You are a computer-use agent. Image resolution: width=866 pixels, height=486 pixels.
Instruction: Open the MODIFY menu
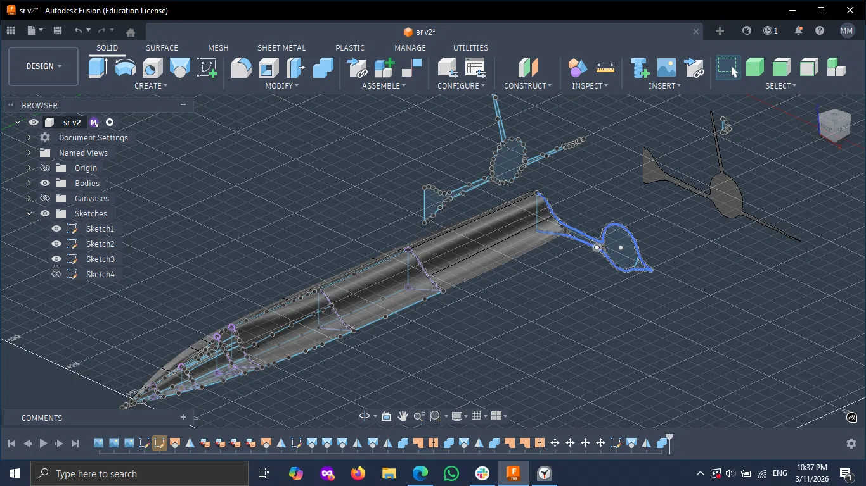pyautogui.click(x=281, y=85)
